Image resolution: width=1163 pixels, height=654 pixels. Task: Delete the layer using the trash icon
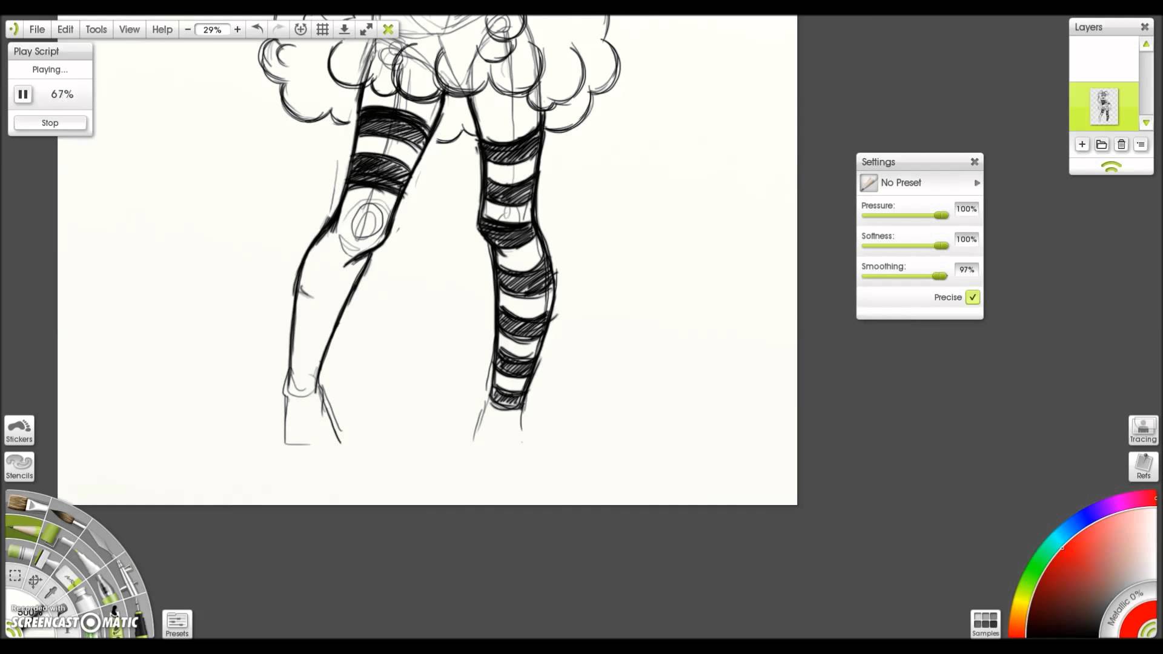[1121, 144]
